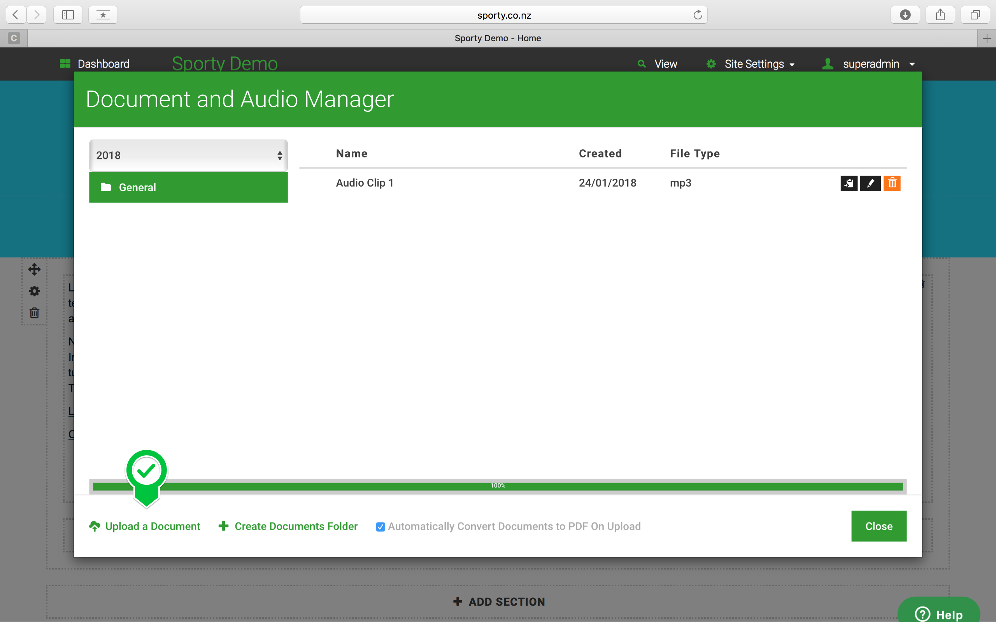The image size is (996, 622).
Task: Click Create Documents Folder link
Action: (288, 526)
